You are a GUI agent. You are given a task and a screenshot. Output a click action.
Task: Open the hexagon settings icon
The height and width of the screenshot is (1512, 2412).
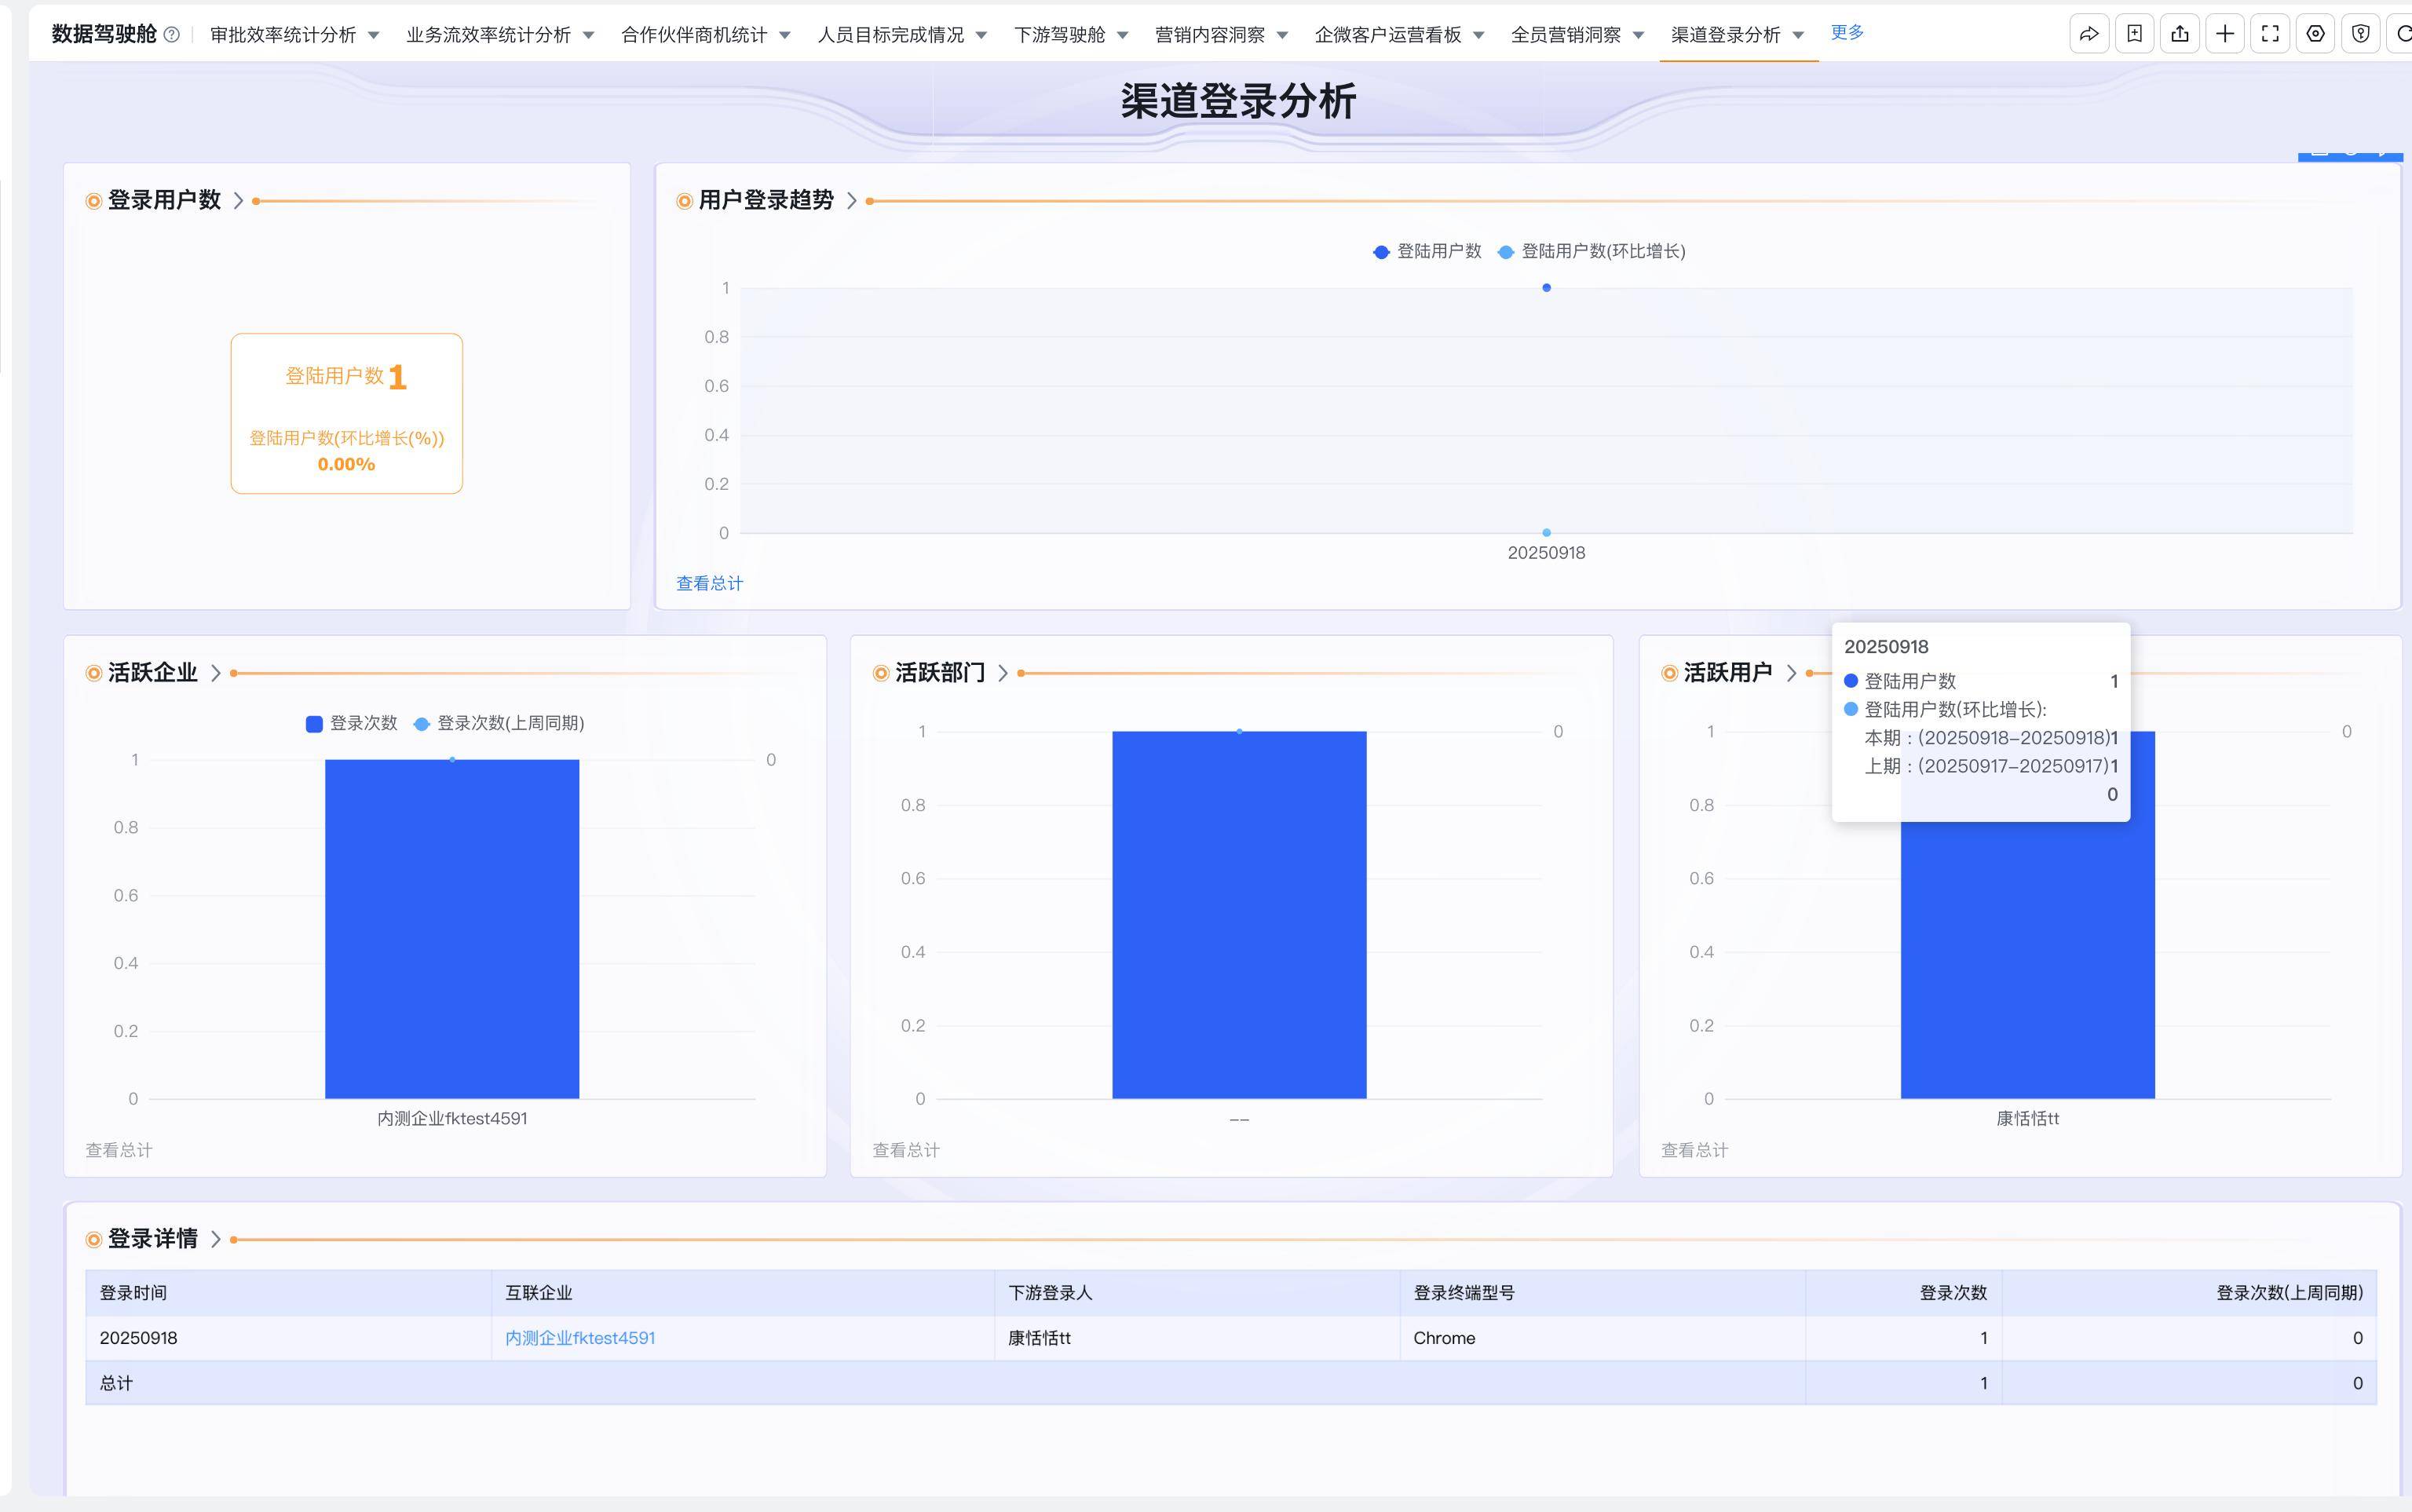tap(2315, 34)
